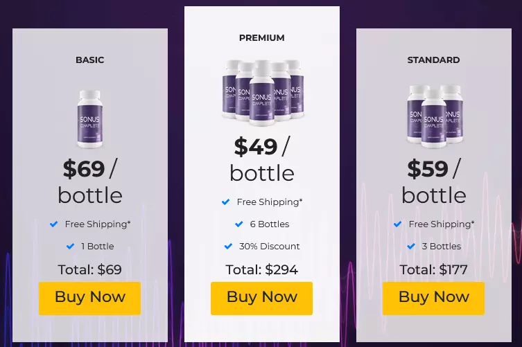522x347 pixels.
Task: Click checkmark beside 3 Bottles
Action: click(411, 247)
